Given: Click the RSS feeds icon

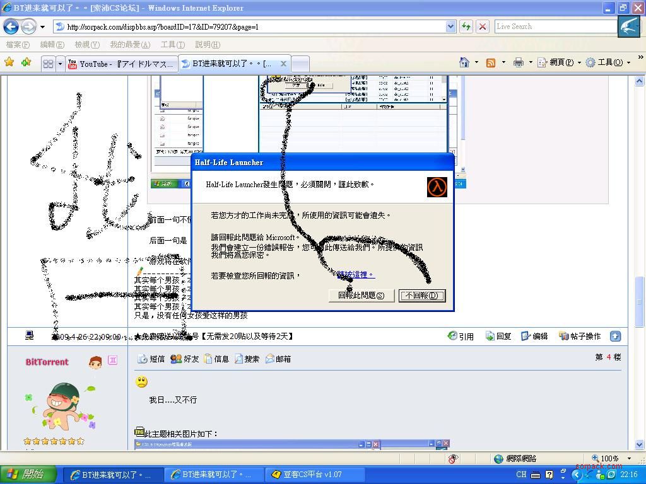Looking at the screenshot, I should click(x=490, y=62).
